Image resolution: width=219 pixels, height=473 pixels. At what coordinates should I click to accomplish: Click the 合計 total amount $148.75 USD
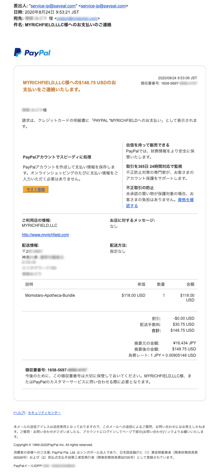183,330
